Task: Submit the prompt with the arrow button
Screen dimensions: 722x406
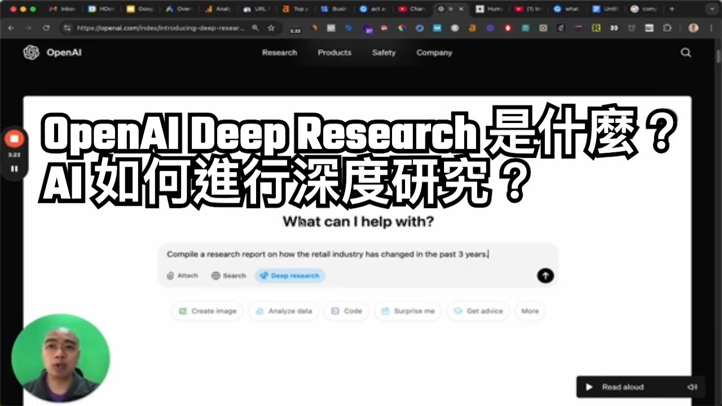Action: [x=545, y=276]
